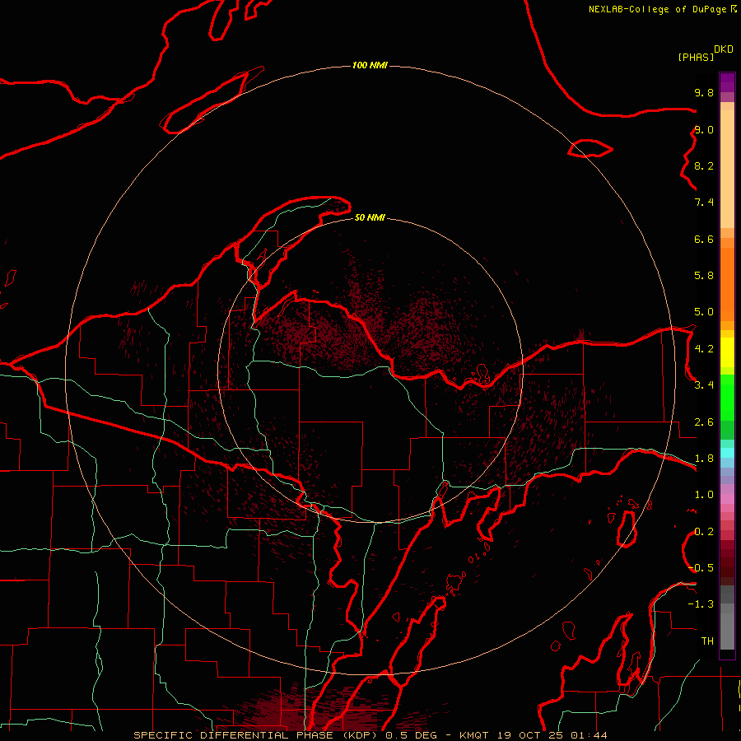This screenshot has height=741, width=741.
Task: Click the pale peach band of color bar
Action: pos(727,169)
